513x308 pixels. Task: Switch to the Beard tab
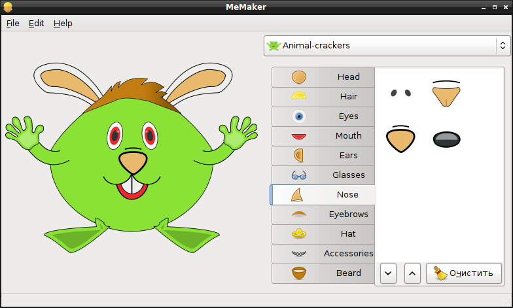[323, 273]
